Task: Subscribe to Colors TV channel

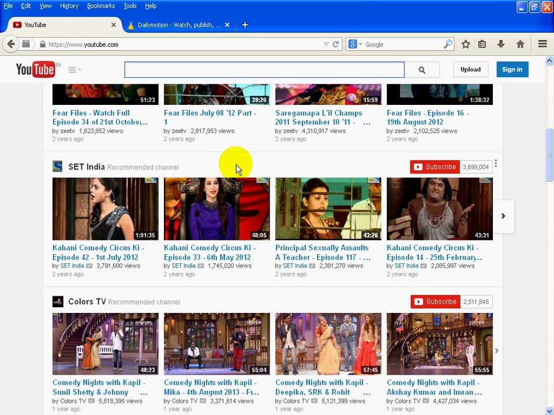Action: pyautogui.click(x=435, y=301)
